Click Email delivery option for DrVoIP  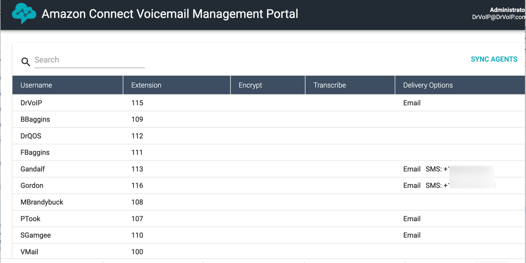pyautogui.click(x=412, y=103)
